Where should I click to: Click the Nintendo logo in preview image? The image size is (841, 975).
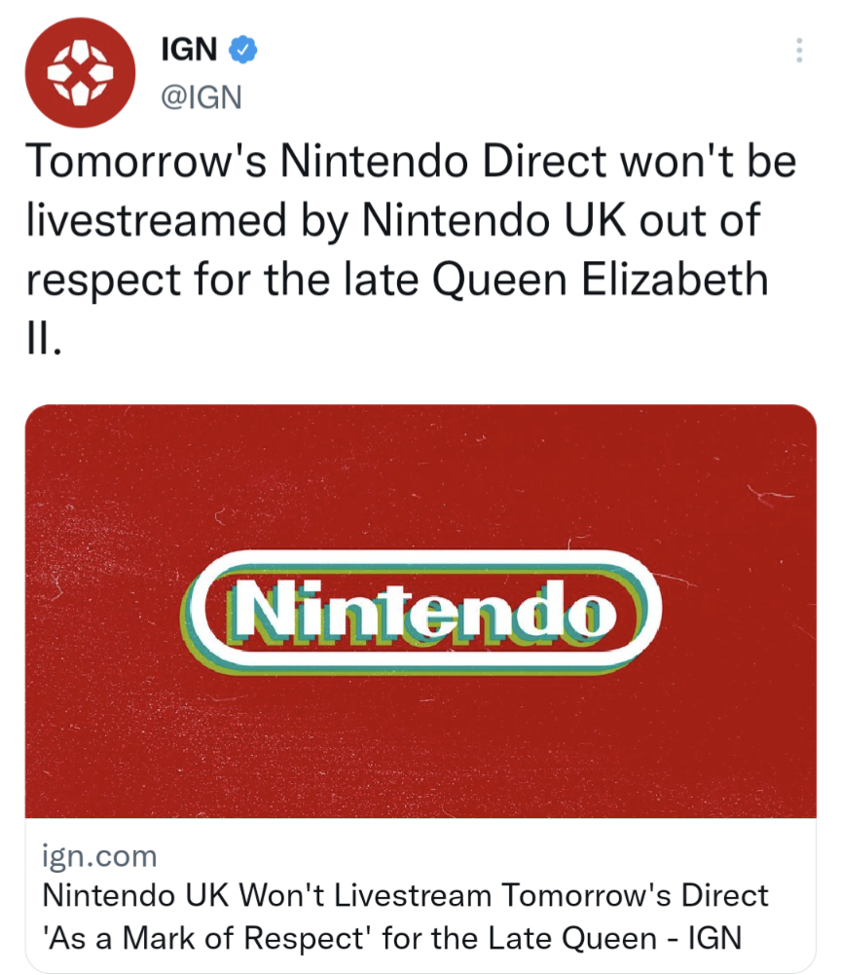[420, 612]
